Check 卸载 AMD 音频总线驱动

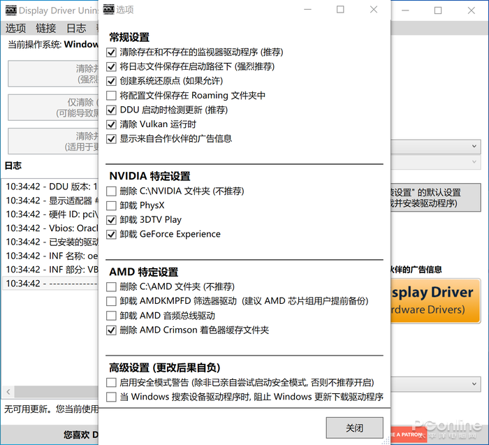click(x=111, y=316)
